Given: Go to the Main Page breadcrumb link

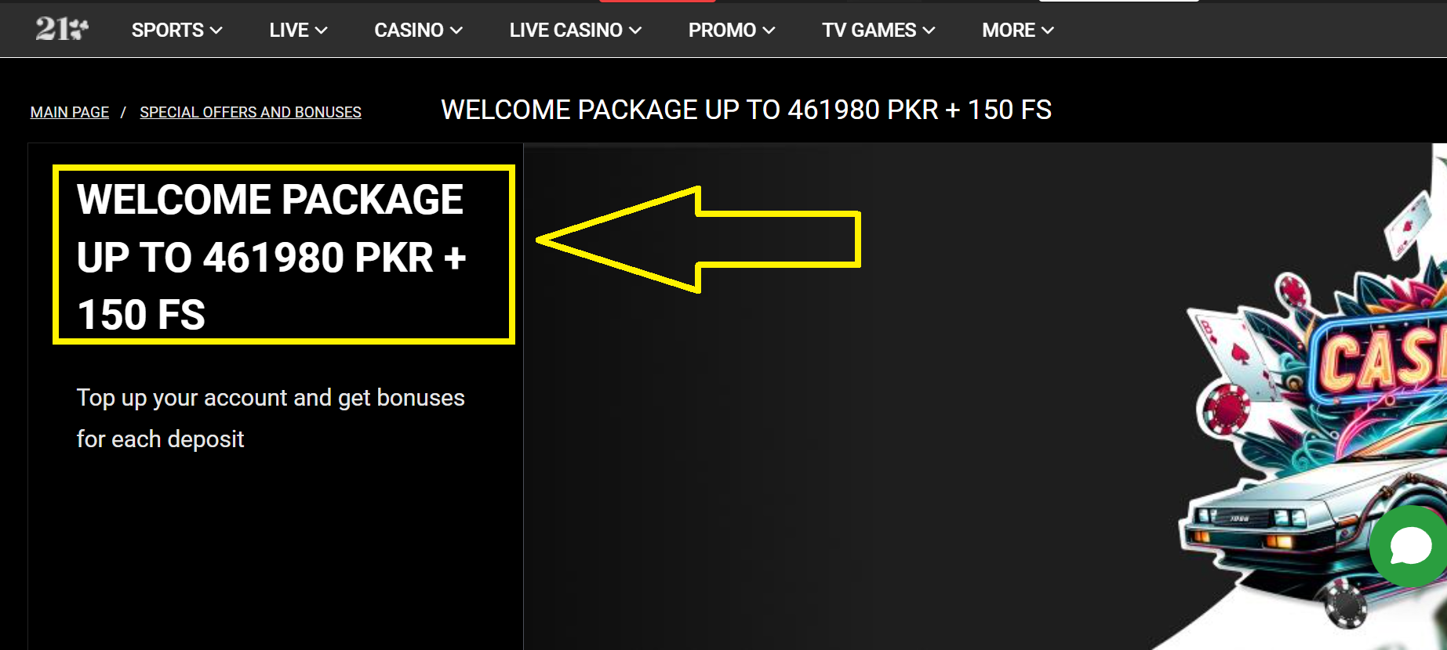Looking at the screenshot, I should click(70, 112).
